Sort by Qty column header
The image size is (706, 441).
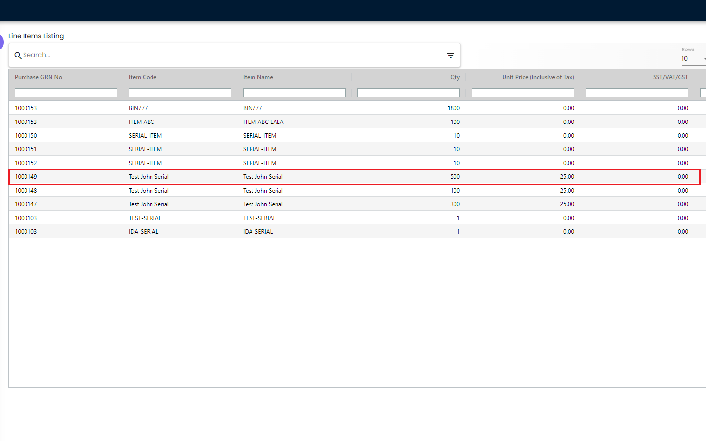pyautogui.click(x=454, y=77)
